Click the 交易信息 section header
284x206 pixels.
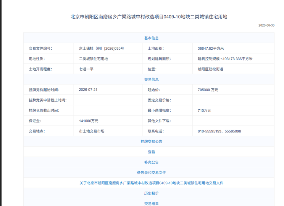click(x=151, y=80)
